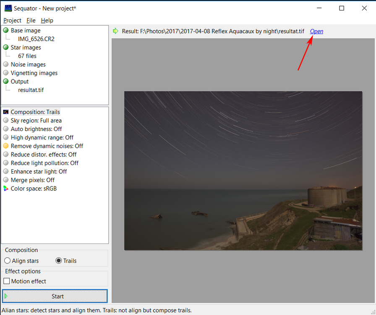Viewport: 376px width, 315px height.
Task: Select the Base image tree item
Action: pyautogui.click(x=26, y=31)
